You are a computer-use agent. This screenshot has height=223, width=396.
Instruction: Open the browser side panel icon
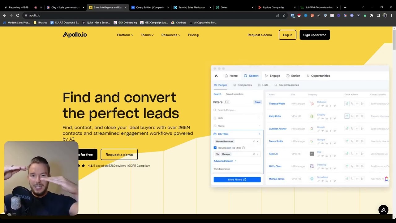(x=378, y=15)
